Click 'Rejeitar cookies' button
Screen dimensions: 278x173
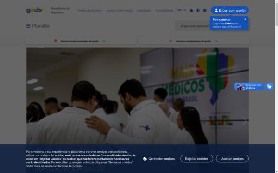click(x=196, y=159)
